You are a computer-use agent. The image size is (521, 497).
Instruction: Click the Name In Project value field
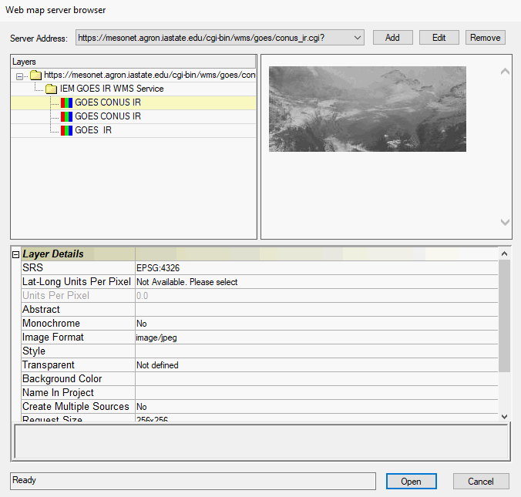pos(316,393)
